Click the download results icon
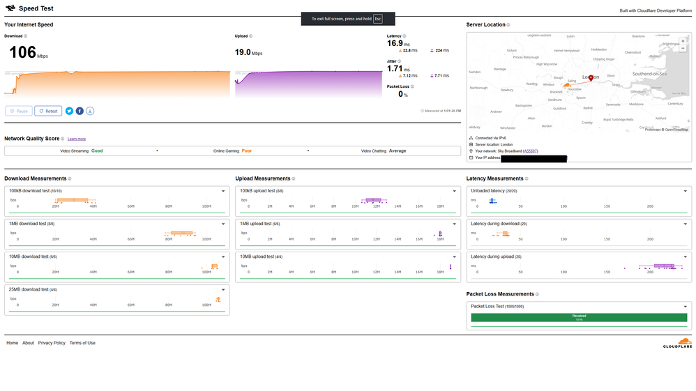 [90, 111]
